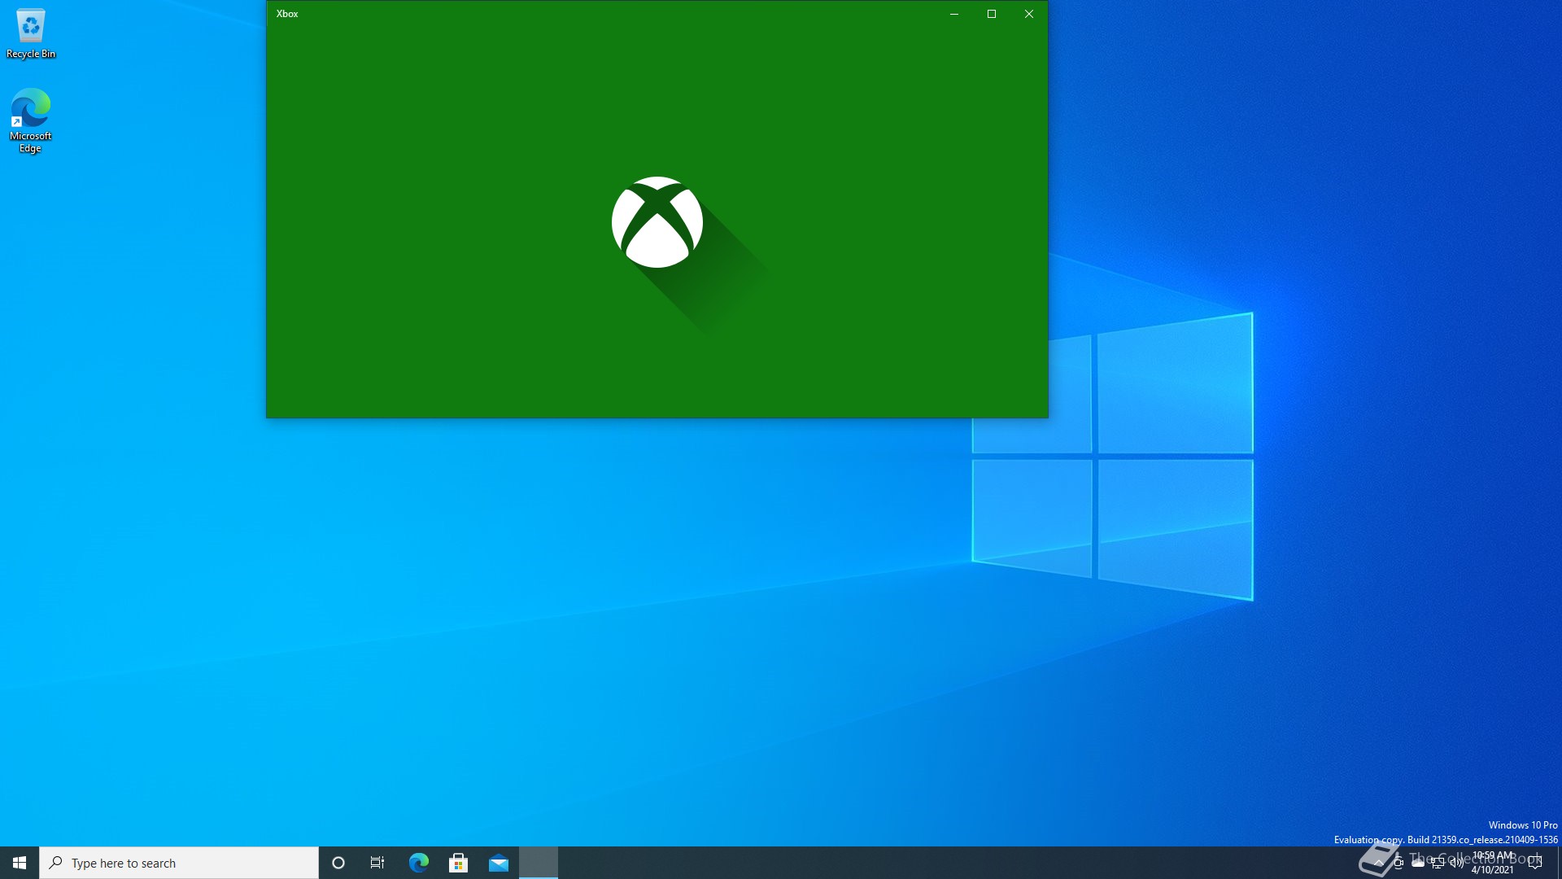1562x879 pixels.
Task: Open OneDrive cloud icon in system tray
Action: (x=1418, y=863)
